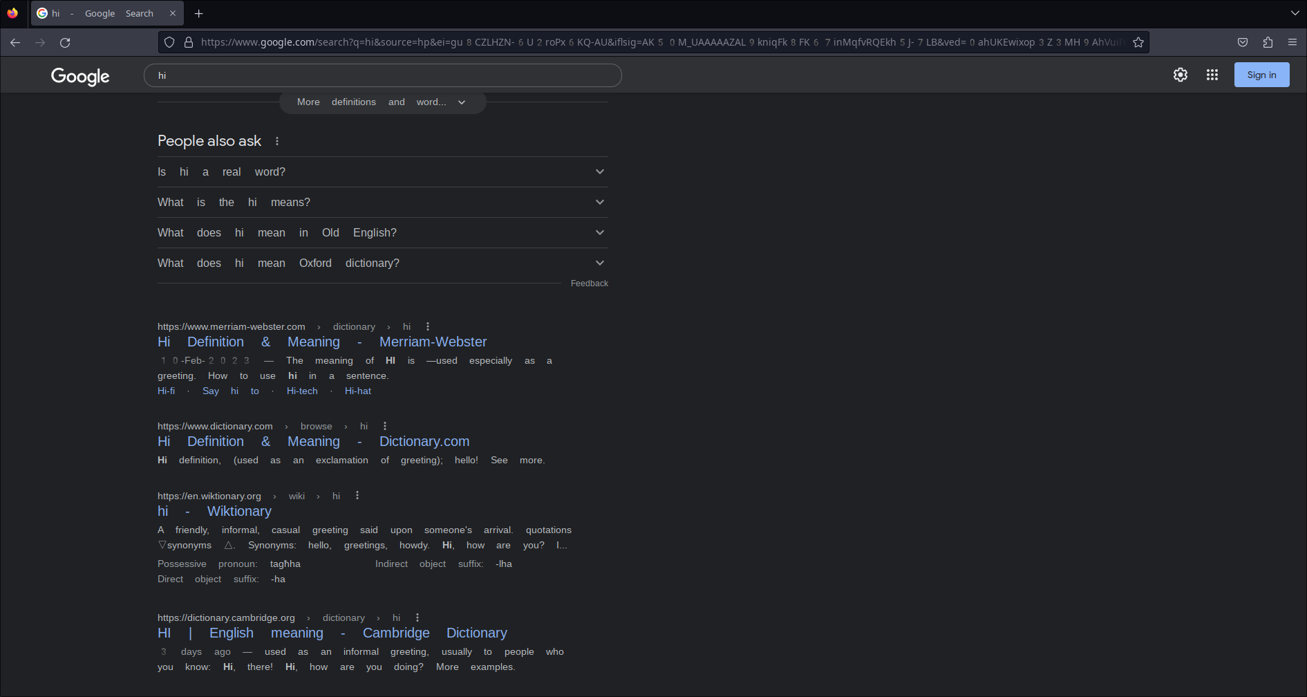Open a new browser tab
The height and width of the screenshot is (697, 1307).
point(198,13)
